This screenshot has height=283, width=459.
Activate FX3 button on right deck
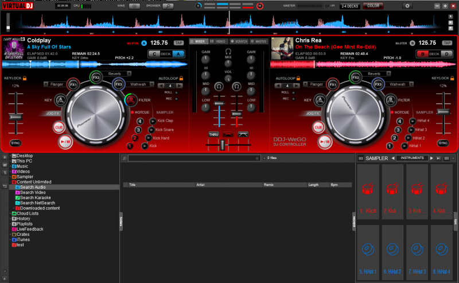coord(378,84)
